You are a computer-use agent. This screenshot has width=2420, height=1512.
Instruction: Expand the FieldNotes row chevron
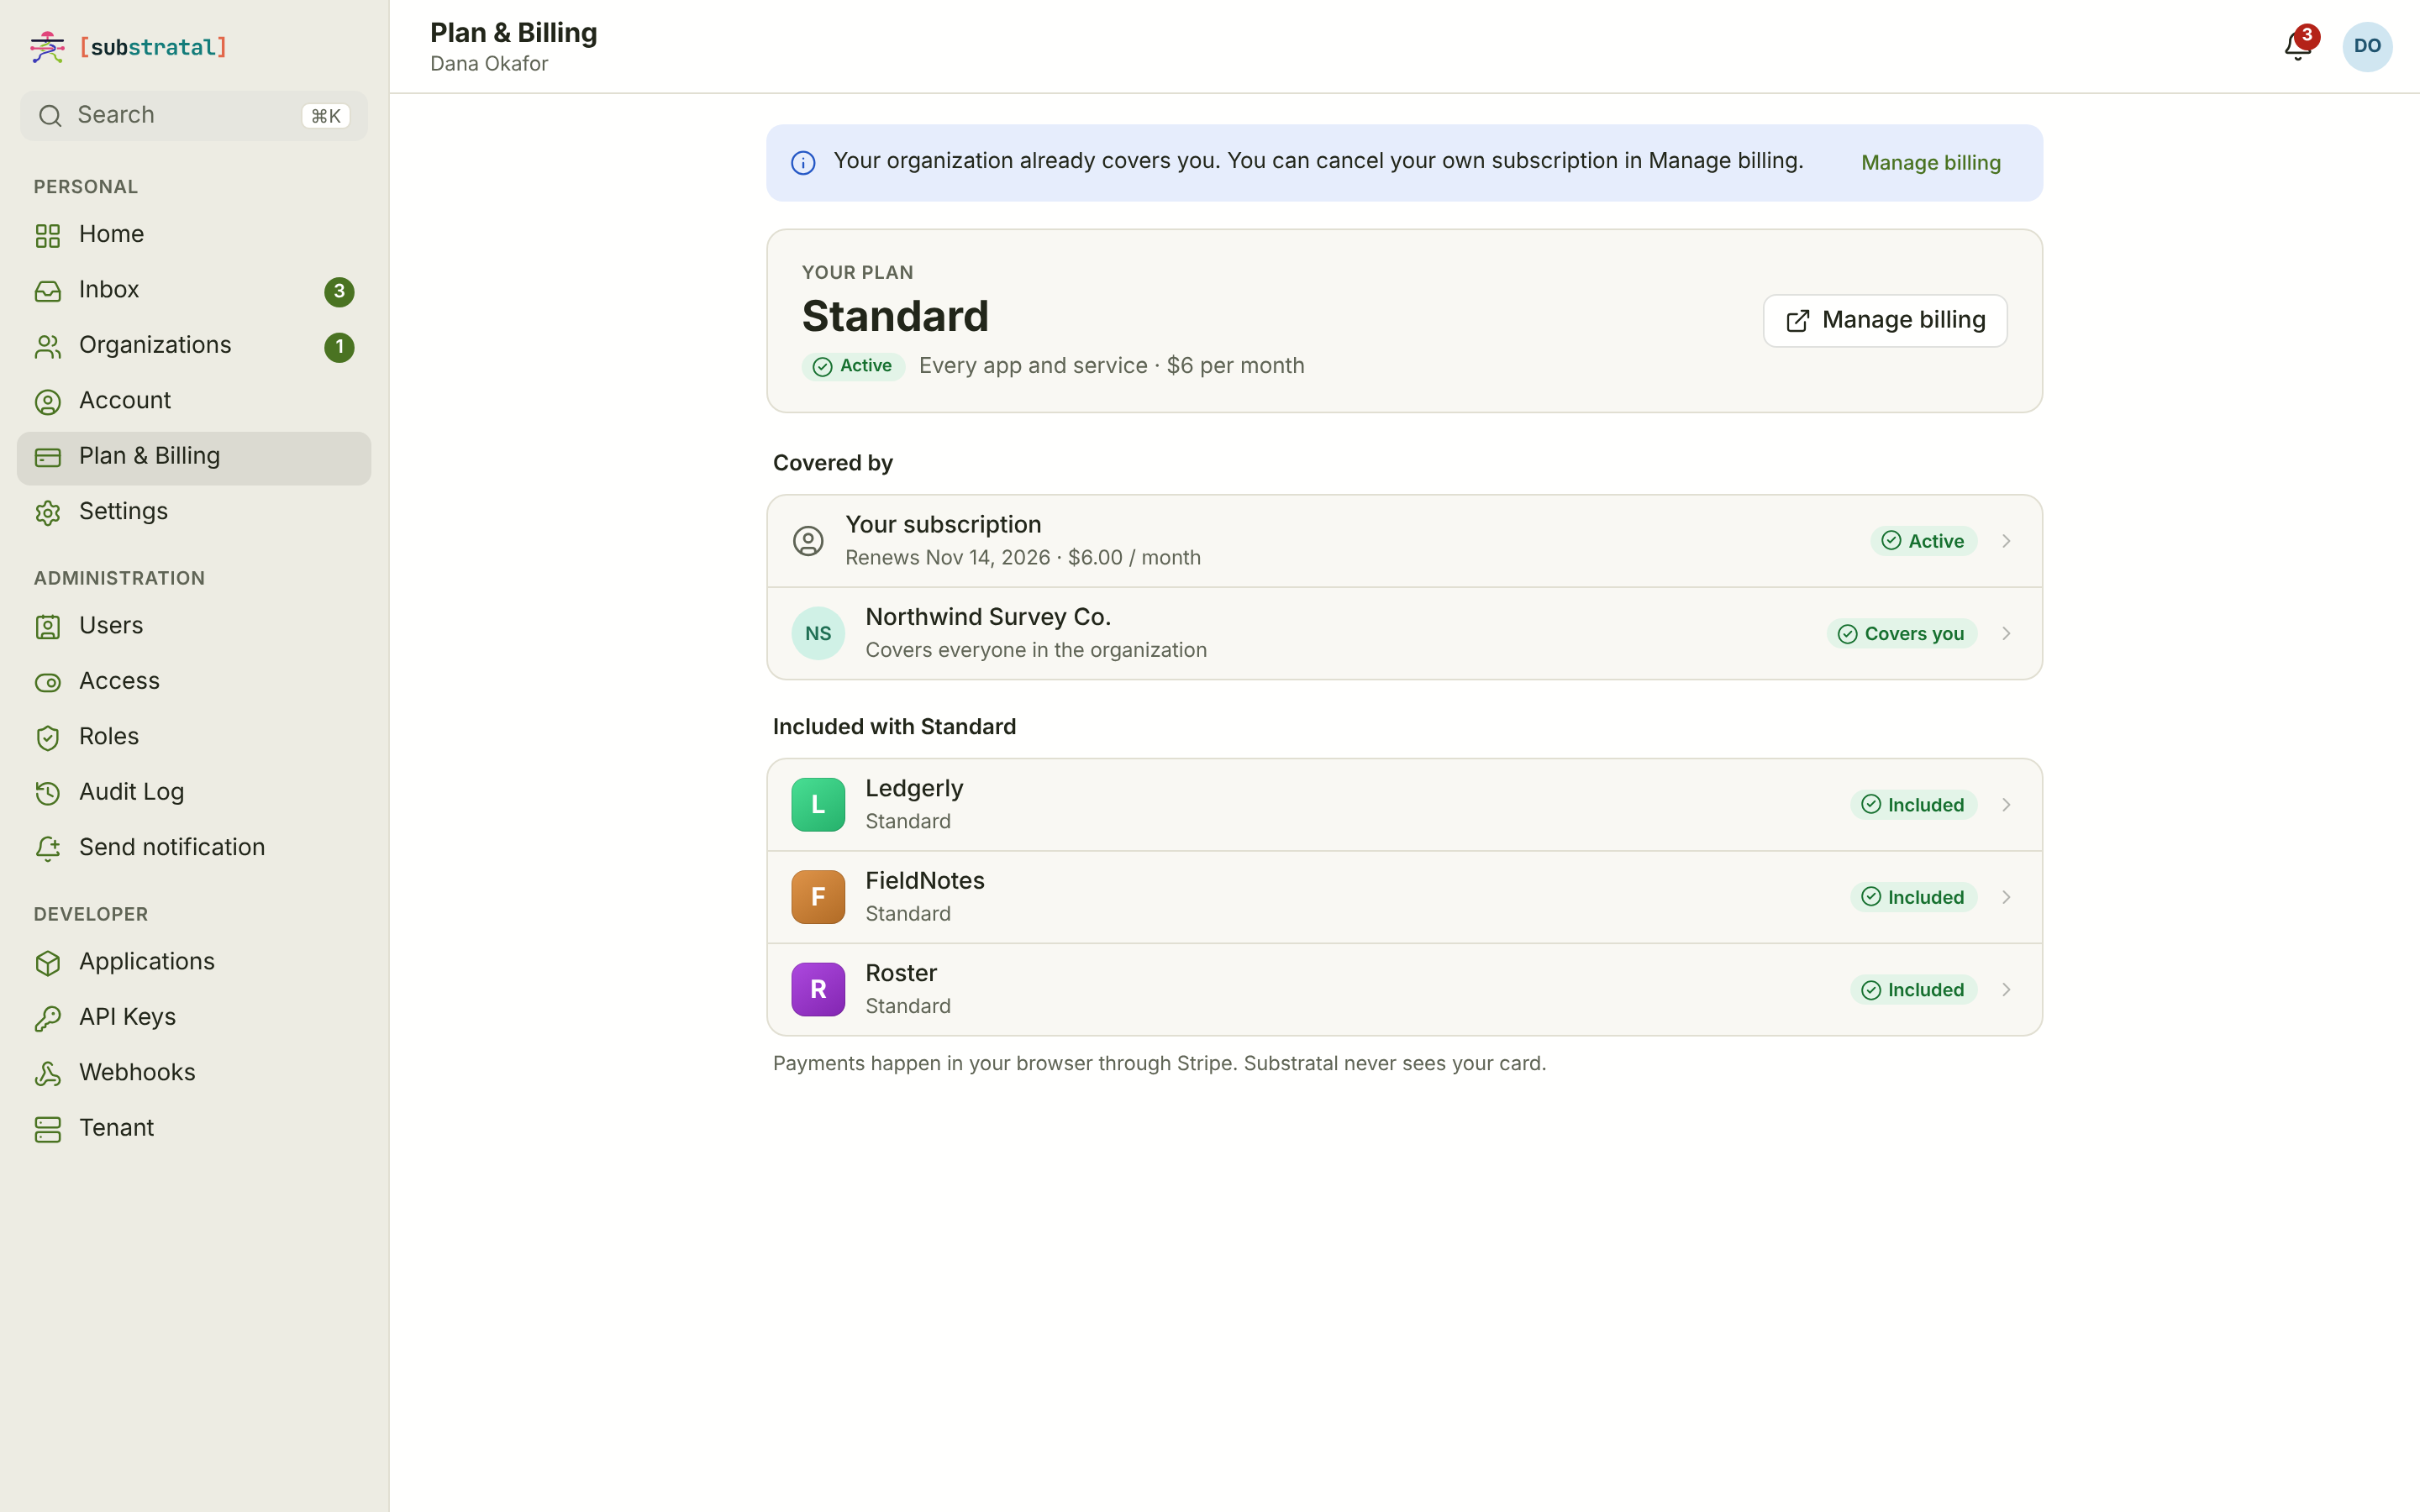click(2006, 897)
